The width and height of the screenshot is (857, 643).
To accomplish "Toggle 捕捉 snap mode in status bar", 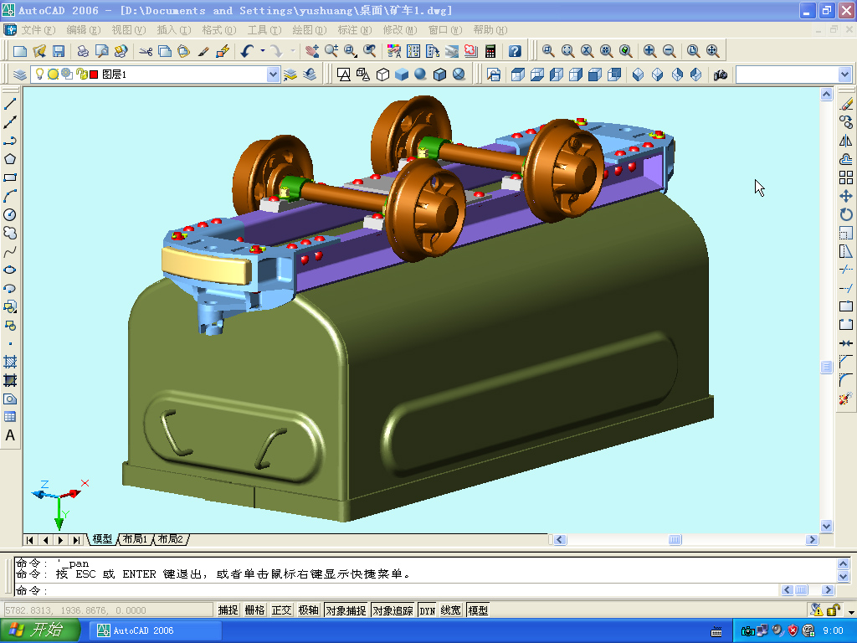I will pos(228,610).
